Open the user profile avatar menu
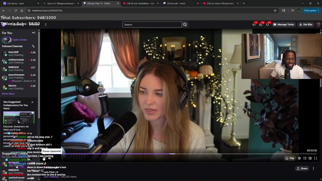This screenshot has width=322, height=181. (318, 24)
